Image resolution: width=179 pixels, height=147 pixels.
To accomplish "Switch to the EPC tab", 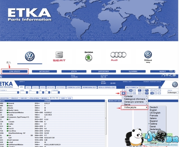I will [22, 87].
